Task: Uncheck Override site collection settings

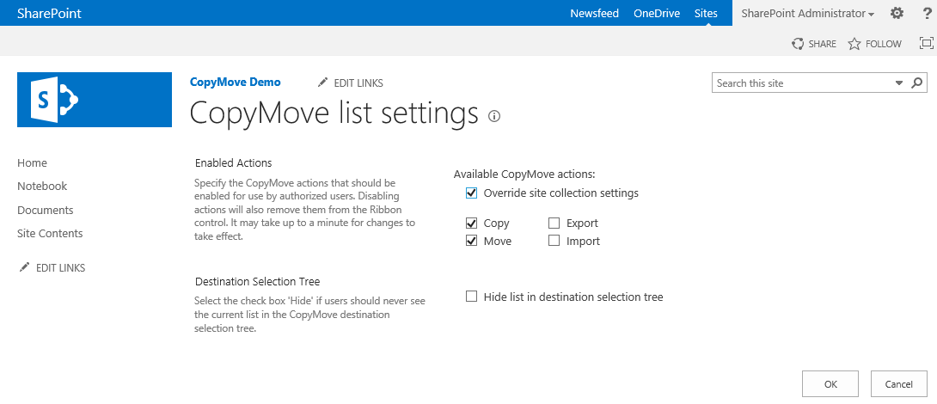Action: (x=471, y=193)
